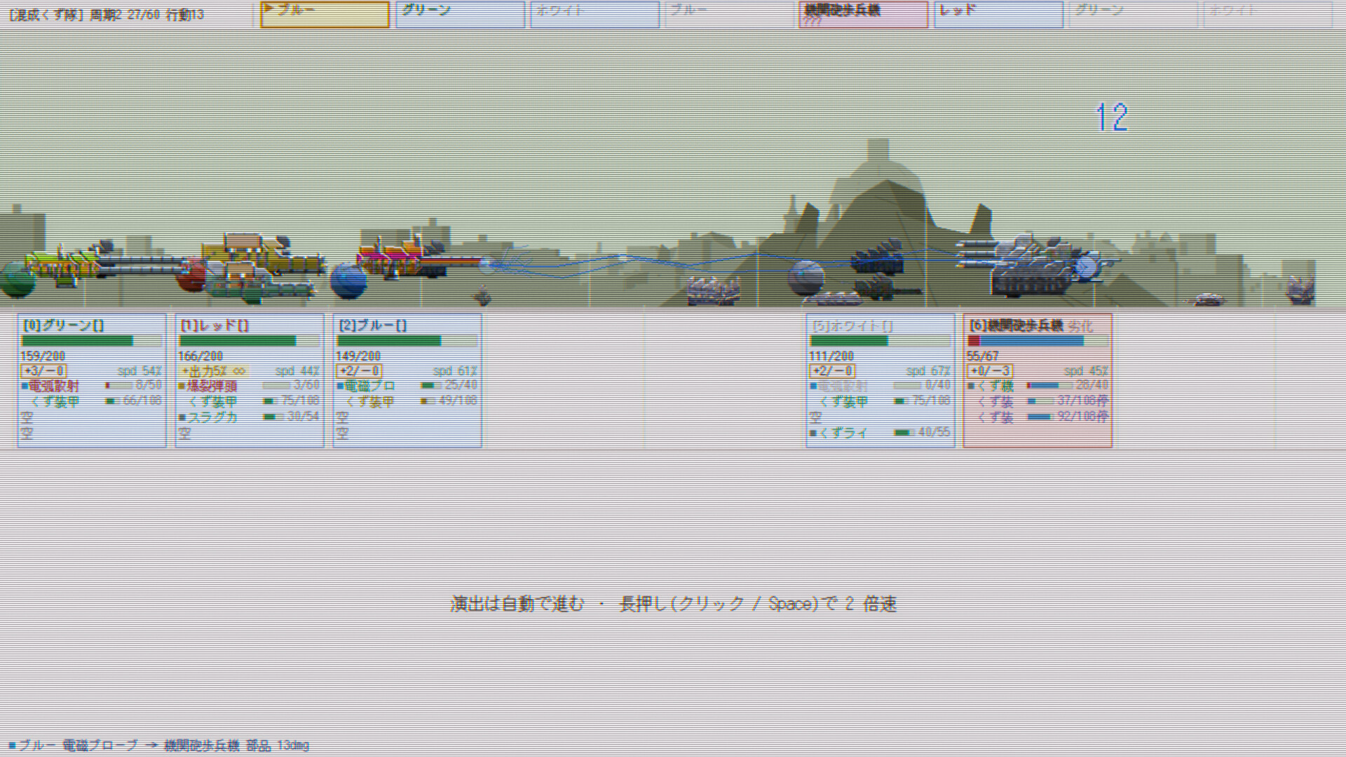Image resolution: width=1346 pixels, height=757 pixels.
Task: Open the [6]機関砲歩兵機 enemy card title
Action: click(1017, 325)
